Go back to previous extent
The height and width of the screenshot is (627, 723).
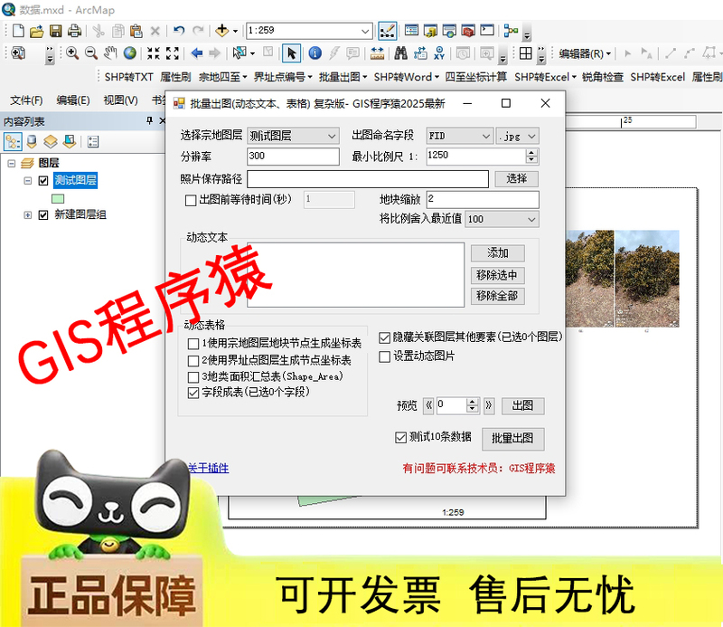[x=197, y=53]
